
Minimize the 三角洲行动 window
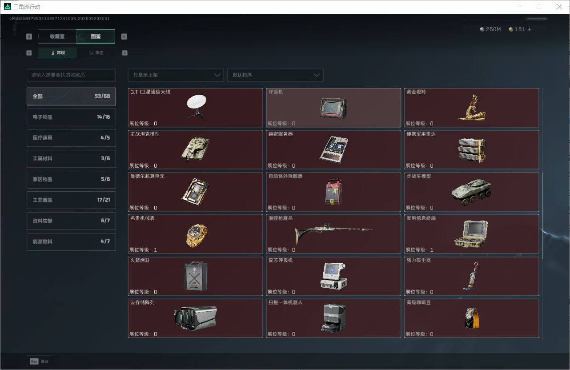[519, 7]
